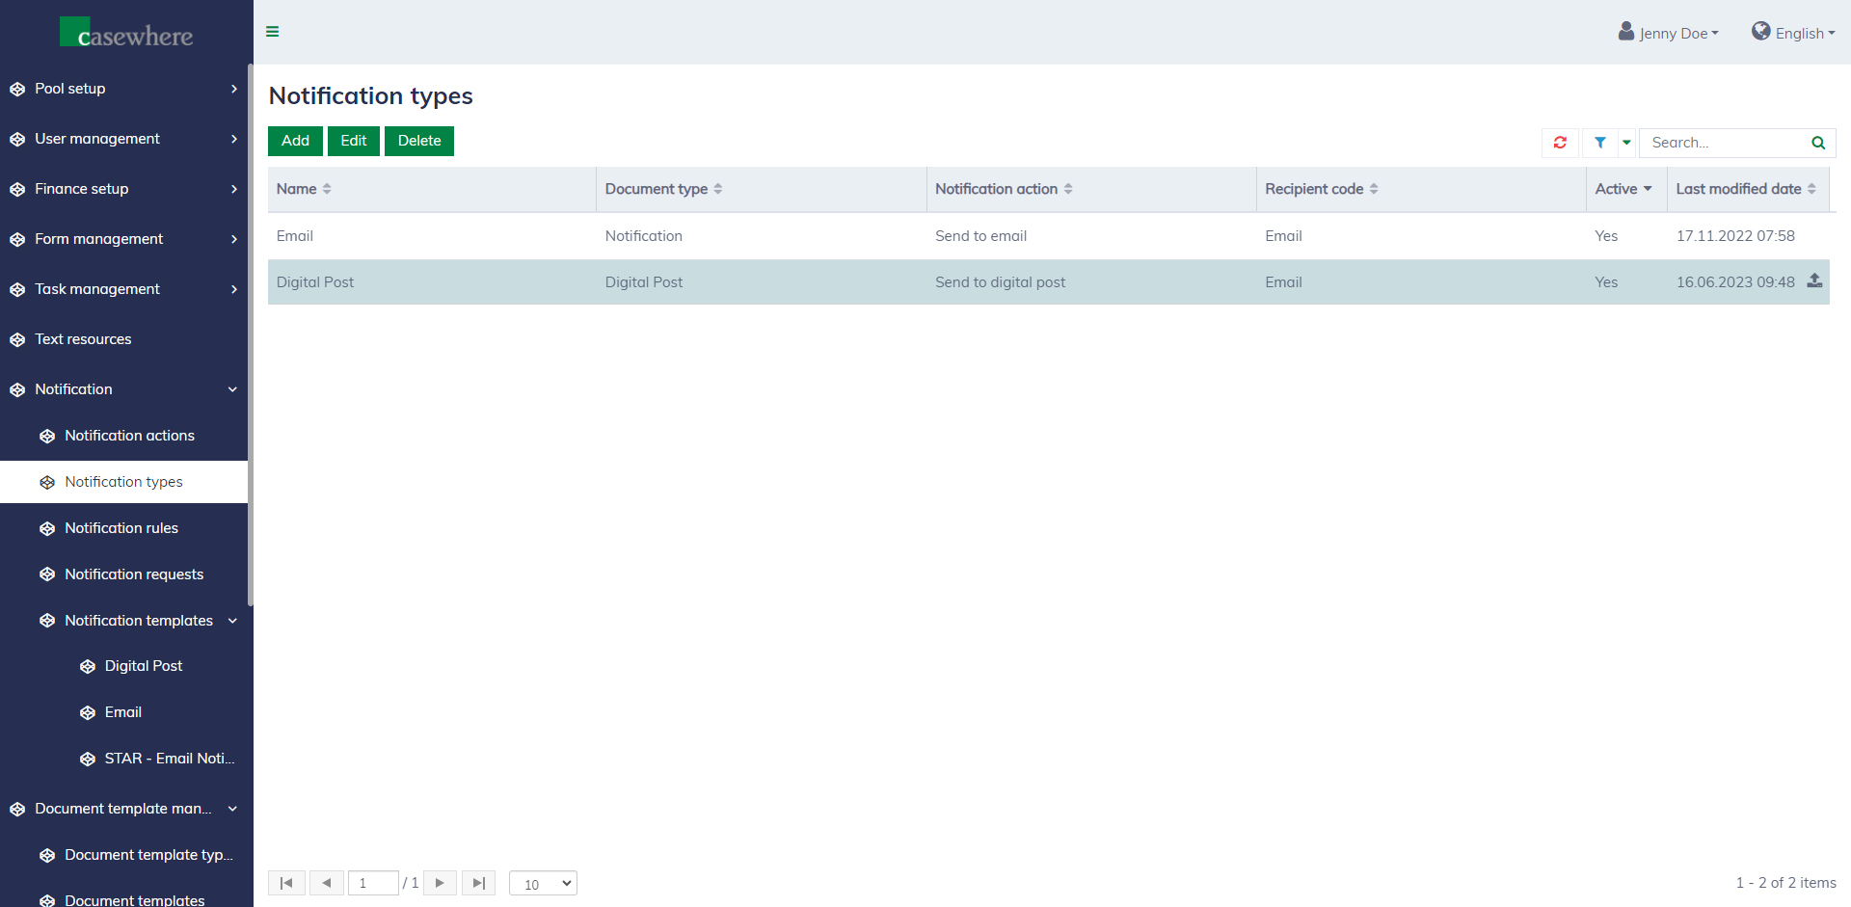Expand the Finance setup menu

123,189
